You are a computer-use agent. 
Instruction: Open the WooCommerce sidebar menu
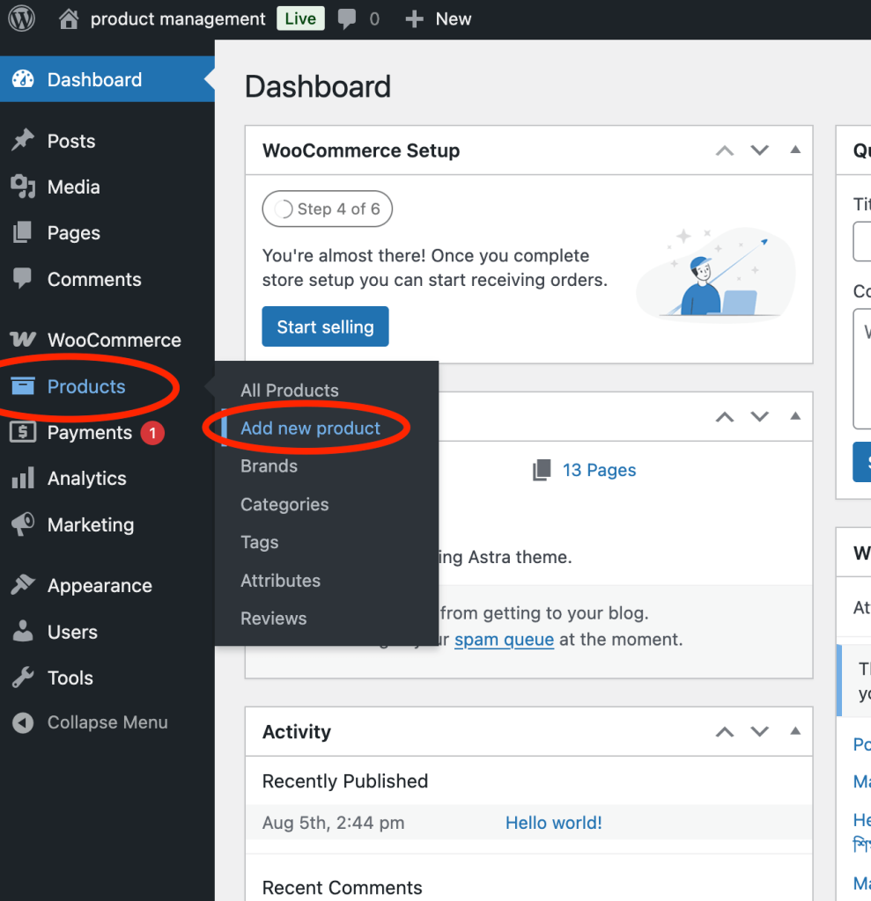click(114, 340)
